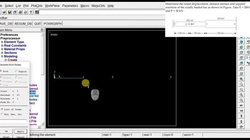Click Main Menu horizontal scroll right arrow

[39, 127]
